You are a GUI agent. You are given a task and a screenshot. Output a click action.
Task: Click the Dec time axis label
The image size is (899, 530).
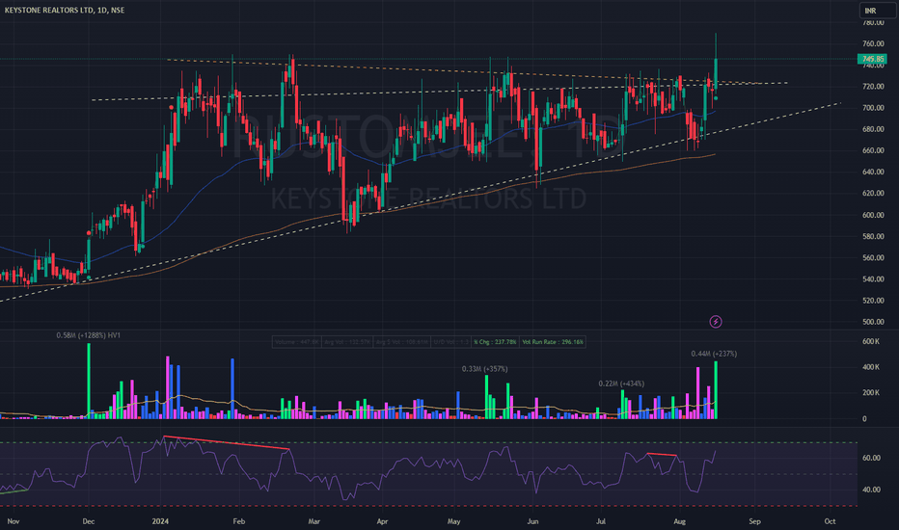tap(89, 521)
